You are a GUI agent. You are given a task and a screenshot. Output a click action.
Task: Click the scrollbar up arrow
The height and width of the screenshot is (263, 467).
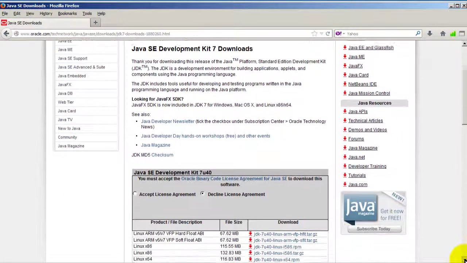pyautogui.click(x=464, y=44)
